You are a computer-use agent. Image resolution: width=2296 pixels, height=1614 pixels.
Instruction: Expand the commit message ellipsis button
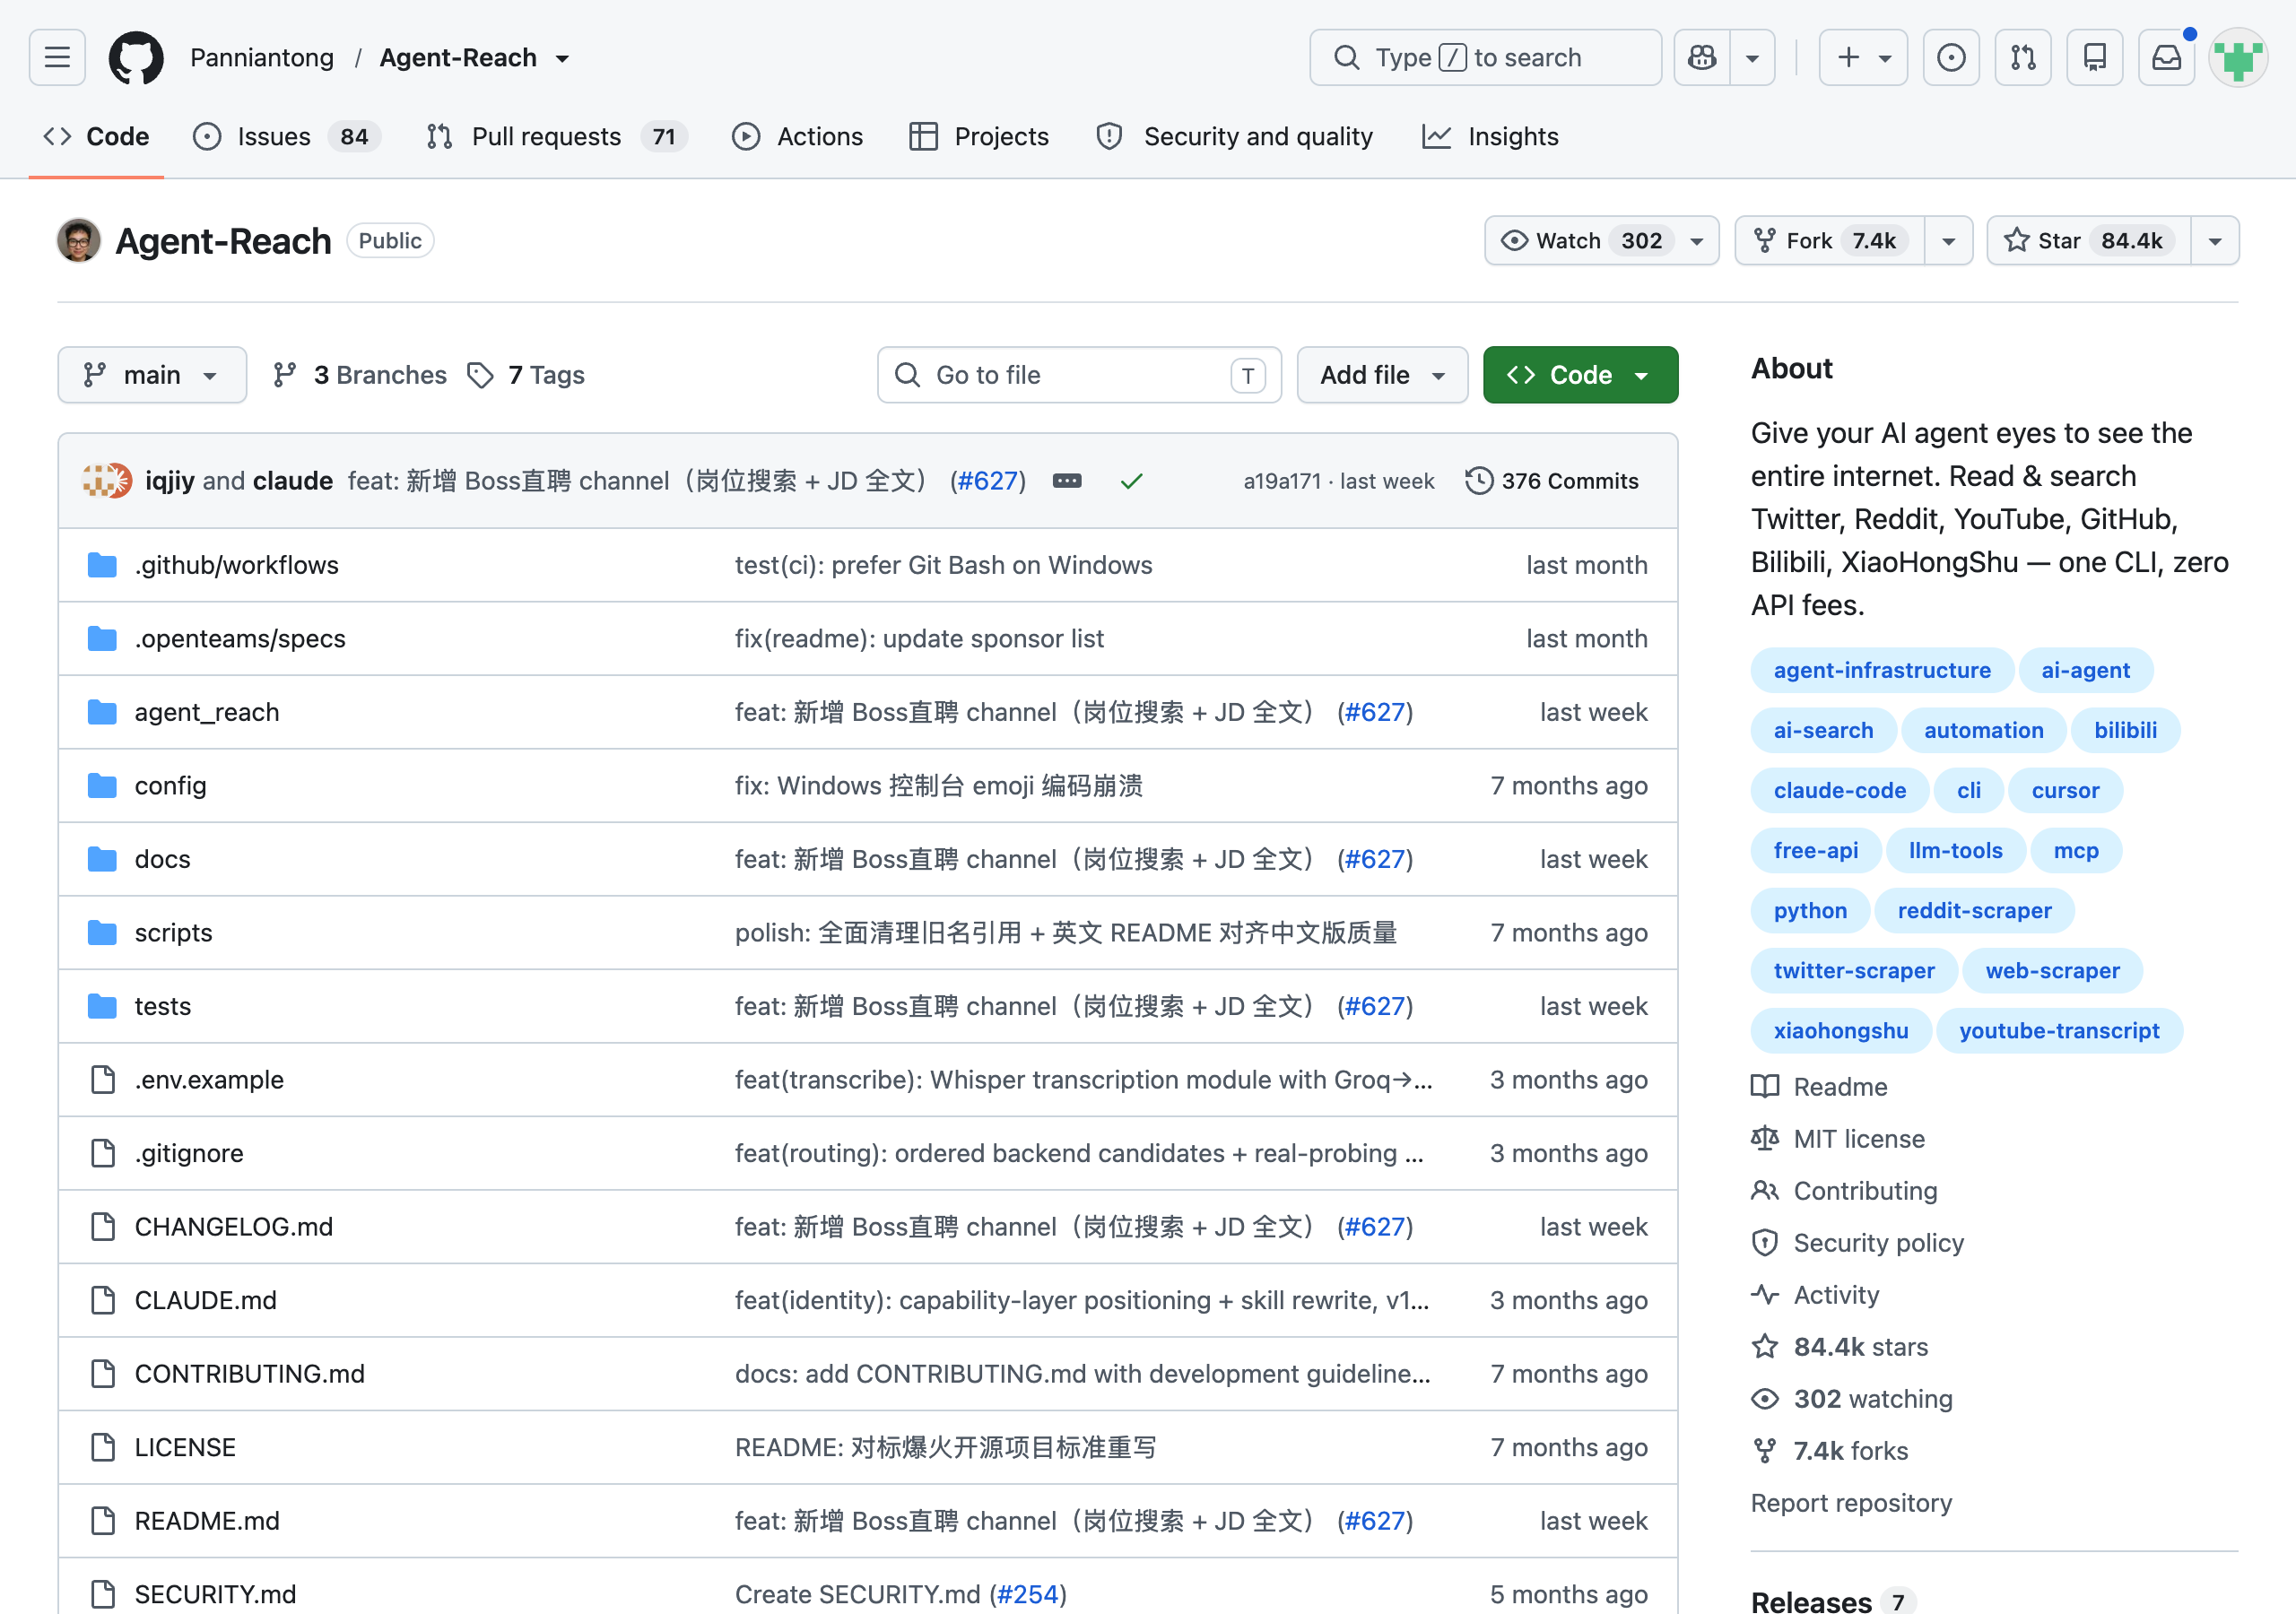1067,481
